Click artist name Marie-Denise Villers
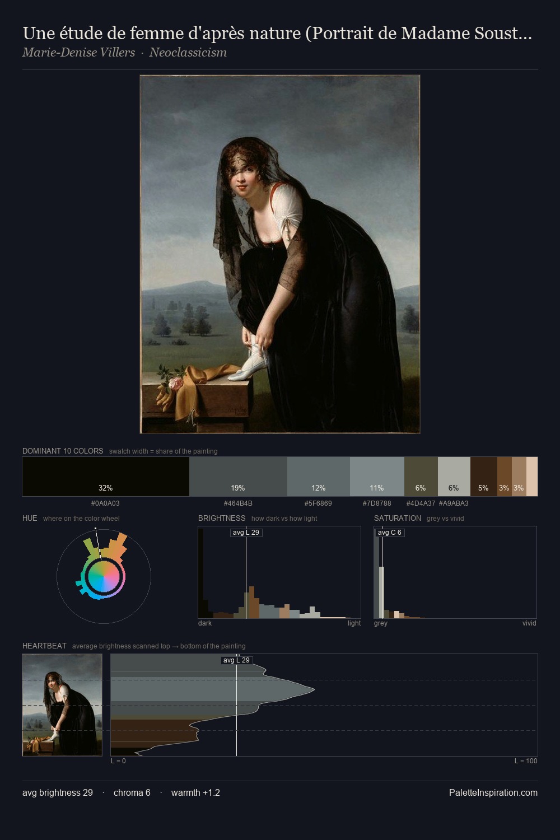 [78, 53]
